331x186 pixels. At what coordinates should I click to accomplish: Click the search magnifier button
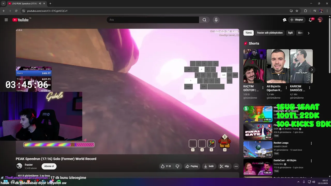205,20
